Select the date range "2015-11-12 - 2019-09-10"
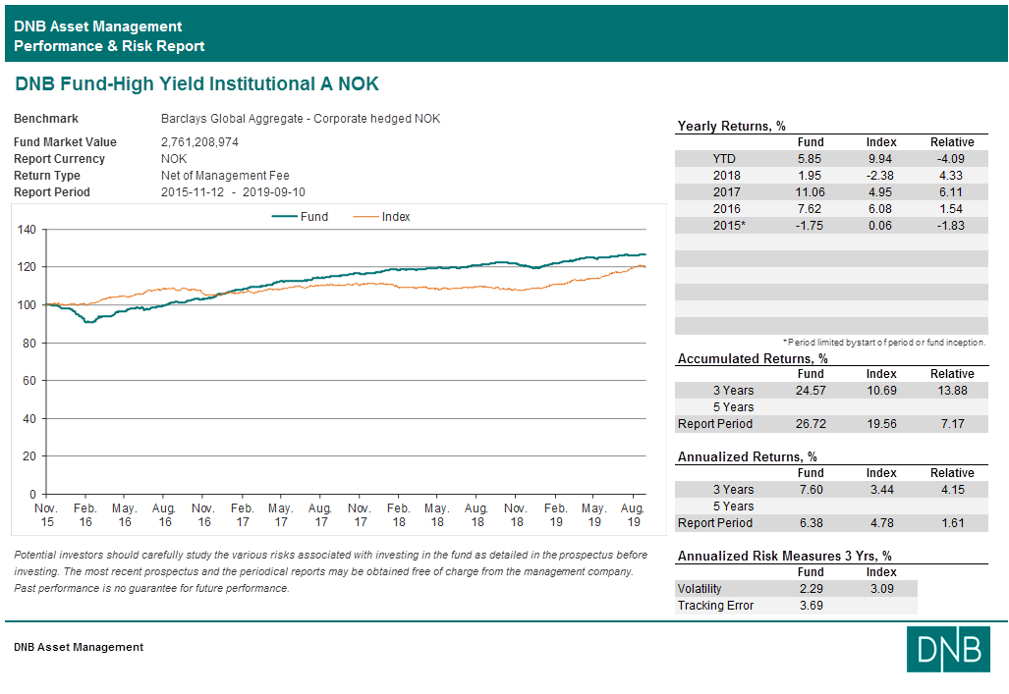The height and width of the screenshot is (694, 1009). [x=233, y=192]
